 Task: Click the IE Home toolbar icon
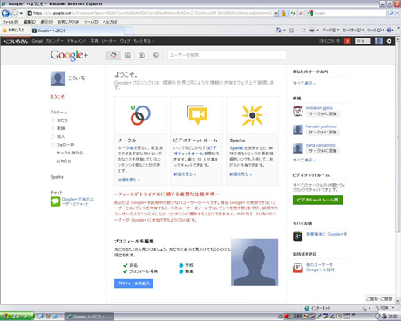pyautogui.click(x=278, y=30)
